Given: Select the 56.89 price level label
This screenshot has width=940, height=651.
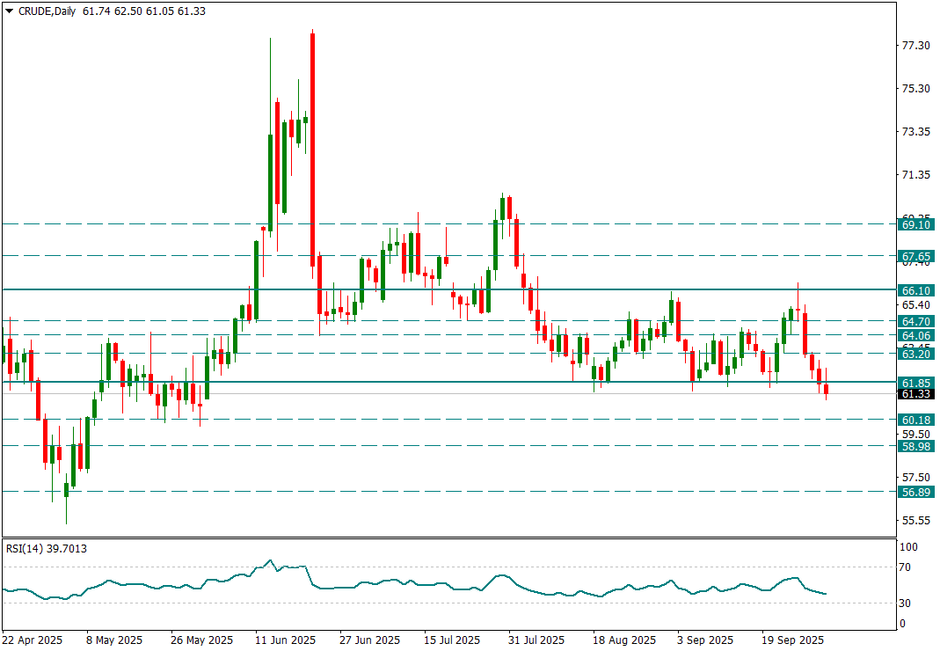Looking at the screenshot, I should point(916,492).
